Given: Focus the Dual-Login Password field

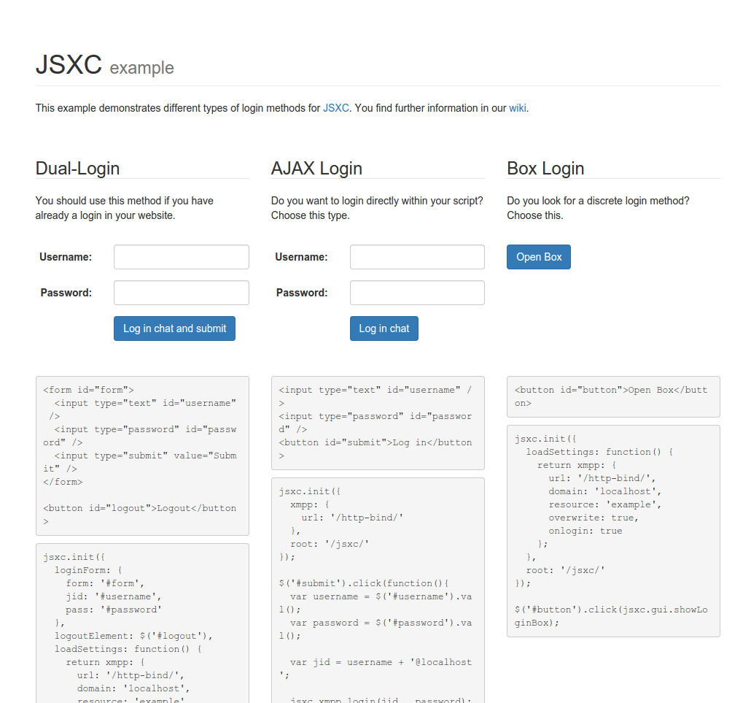Looking at the screenshot, I should [182, 293].
